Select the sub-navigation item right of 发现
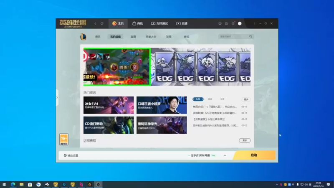Viewport: 334px width, 188px height. [x=186, y=37]
